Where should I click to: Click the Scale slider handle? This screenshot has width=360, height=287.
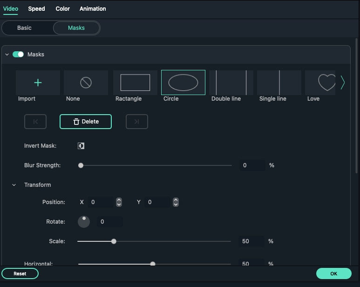pyautogui.click(x=114, y=241)
